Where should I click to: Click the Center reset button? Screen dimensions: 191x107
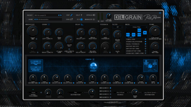94,59
